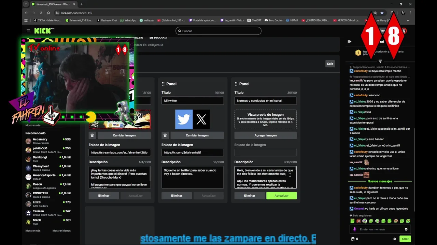
Task: Click the Groucho Marx description text area
Action: pos(119,177)
